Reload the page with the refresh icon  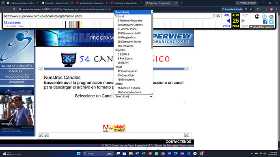(14, 9)
